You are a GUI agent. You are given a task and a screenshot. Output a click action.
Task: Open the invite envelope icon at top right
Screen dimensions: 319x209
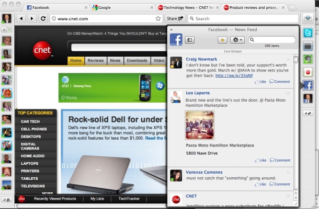[x=307, y=19]
